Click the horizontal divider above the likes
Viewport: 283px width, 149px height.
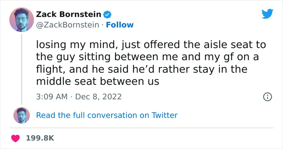tap(141, 128)
